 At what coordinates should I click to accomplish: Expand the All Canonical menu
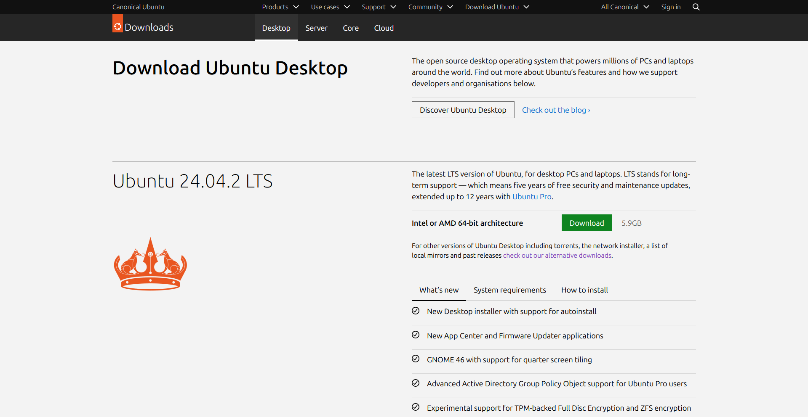[625, 7]
